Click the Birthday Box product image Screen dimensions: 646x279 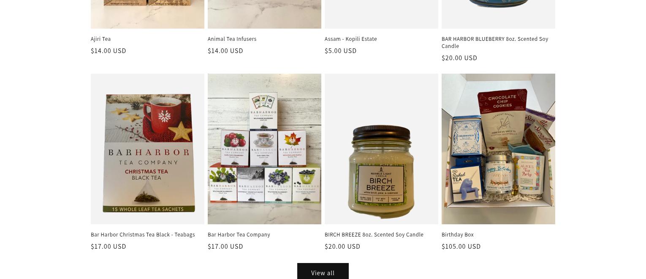498,149
